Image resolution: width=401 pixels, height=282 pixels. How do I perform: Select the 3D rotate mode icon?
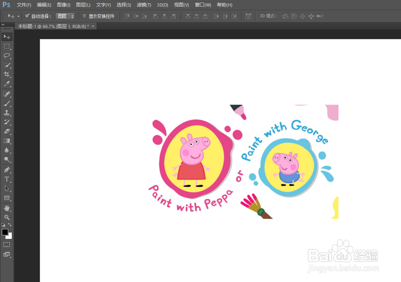coord(285,16)
